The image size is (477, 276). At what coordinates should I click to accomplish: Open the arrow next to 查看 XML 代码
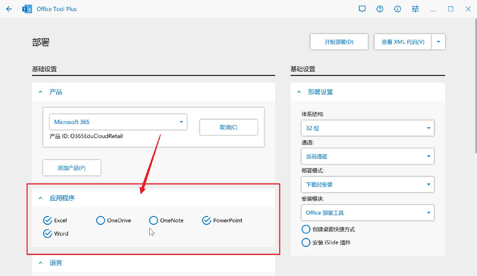(438, 42)
